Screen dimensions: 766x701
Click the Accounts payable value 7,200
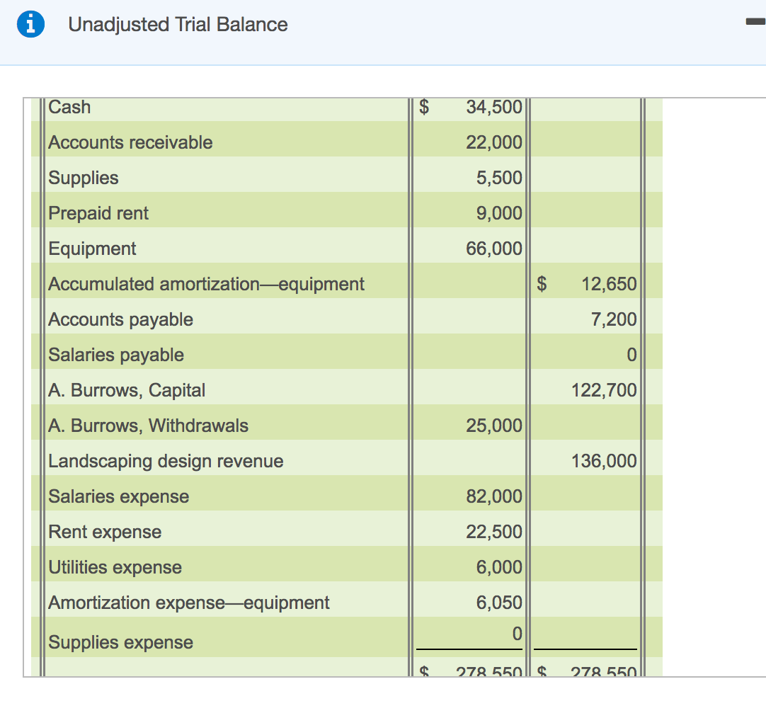[614, 319]
